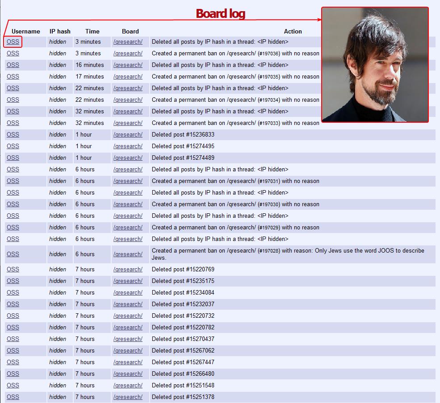Select OSS username in ban #197034 row
This screenshot has width=440, height=403.
[13, 100]
